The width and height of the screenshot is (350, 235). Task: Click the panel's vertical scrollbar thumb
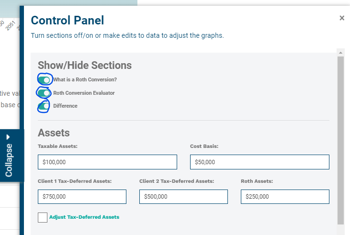340,139
